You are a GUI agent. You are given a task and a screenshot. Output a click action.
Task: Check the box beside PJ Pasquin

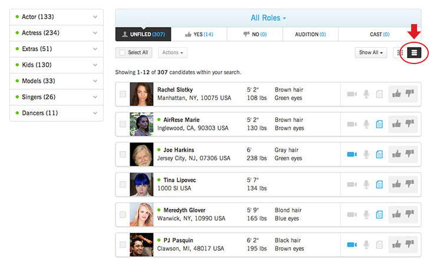[123, 244]
